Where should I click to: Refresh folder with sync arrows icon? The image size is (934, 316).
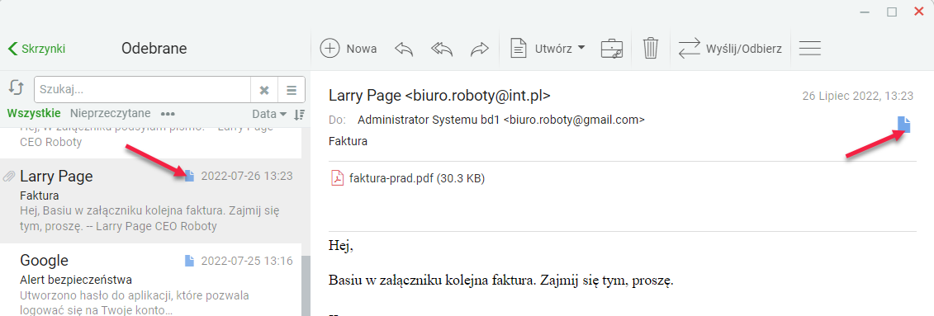[16, 88]
